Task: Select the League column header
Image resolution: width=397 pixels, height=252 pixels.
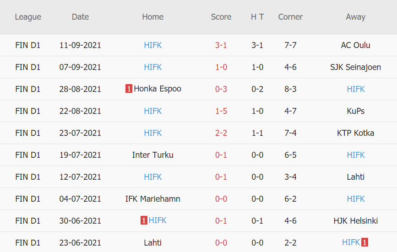Action: point(28,17)
